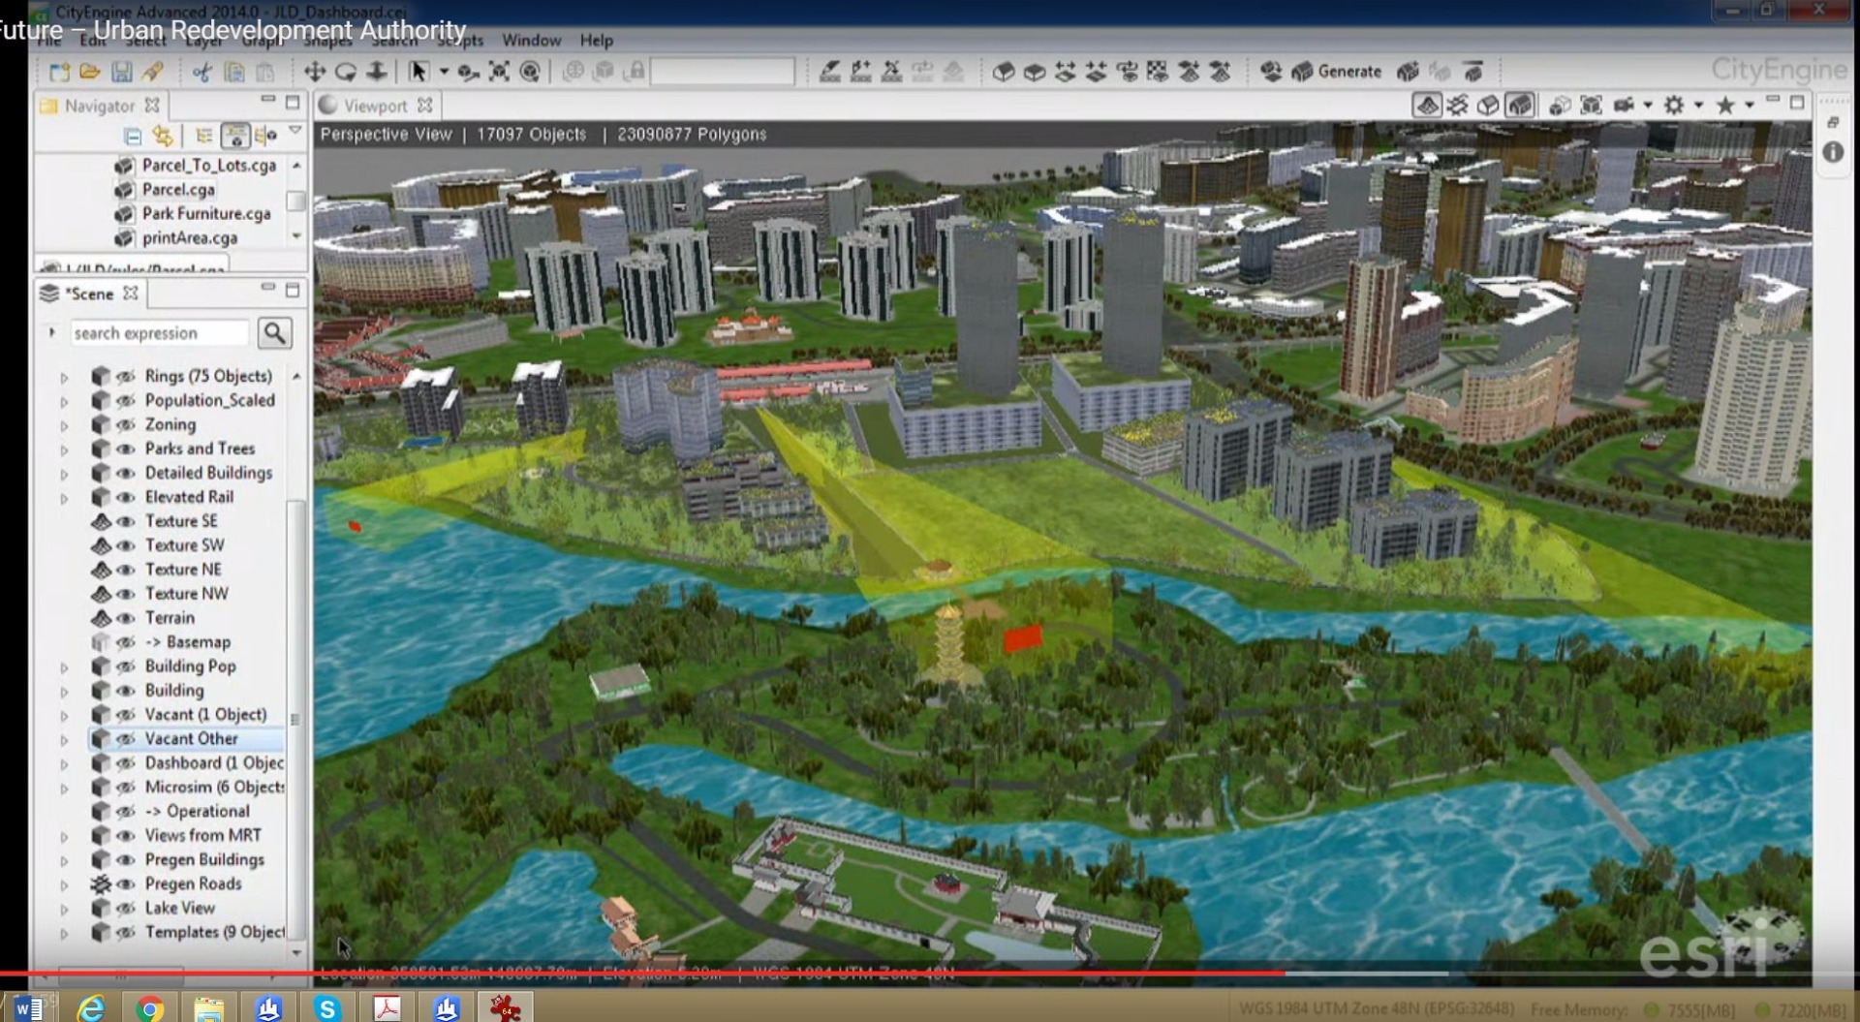Open the viewport information (i) panel icon

(x=1833, y=152)
